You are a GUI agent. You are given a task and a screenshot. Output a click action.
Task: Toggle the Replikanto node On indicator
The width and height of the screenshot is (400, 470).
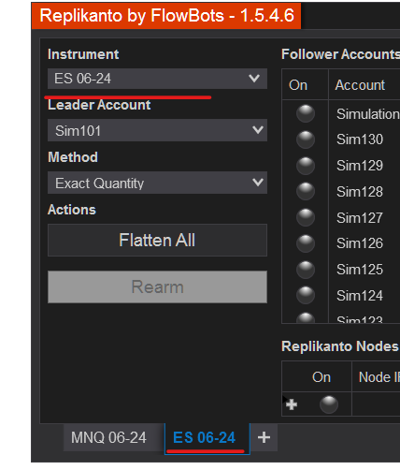click(329, 404)
